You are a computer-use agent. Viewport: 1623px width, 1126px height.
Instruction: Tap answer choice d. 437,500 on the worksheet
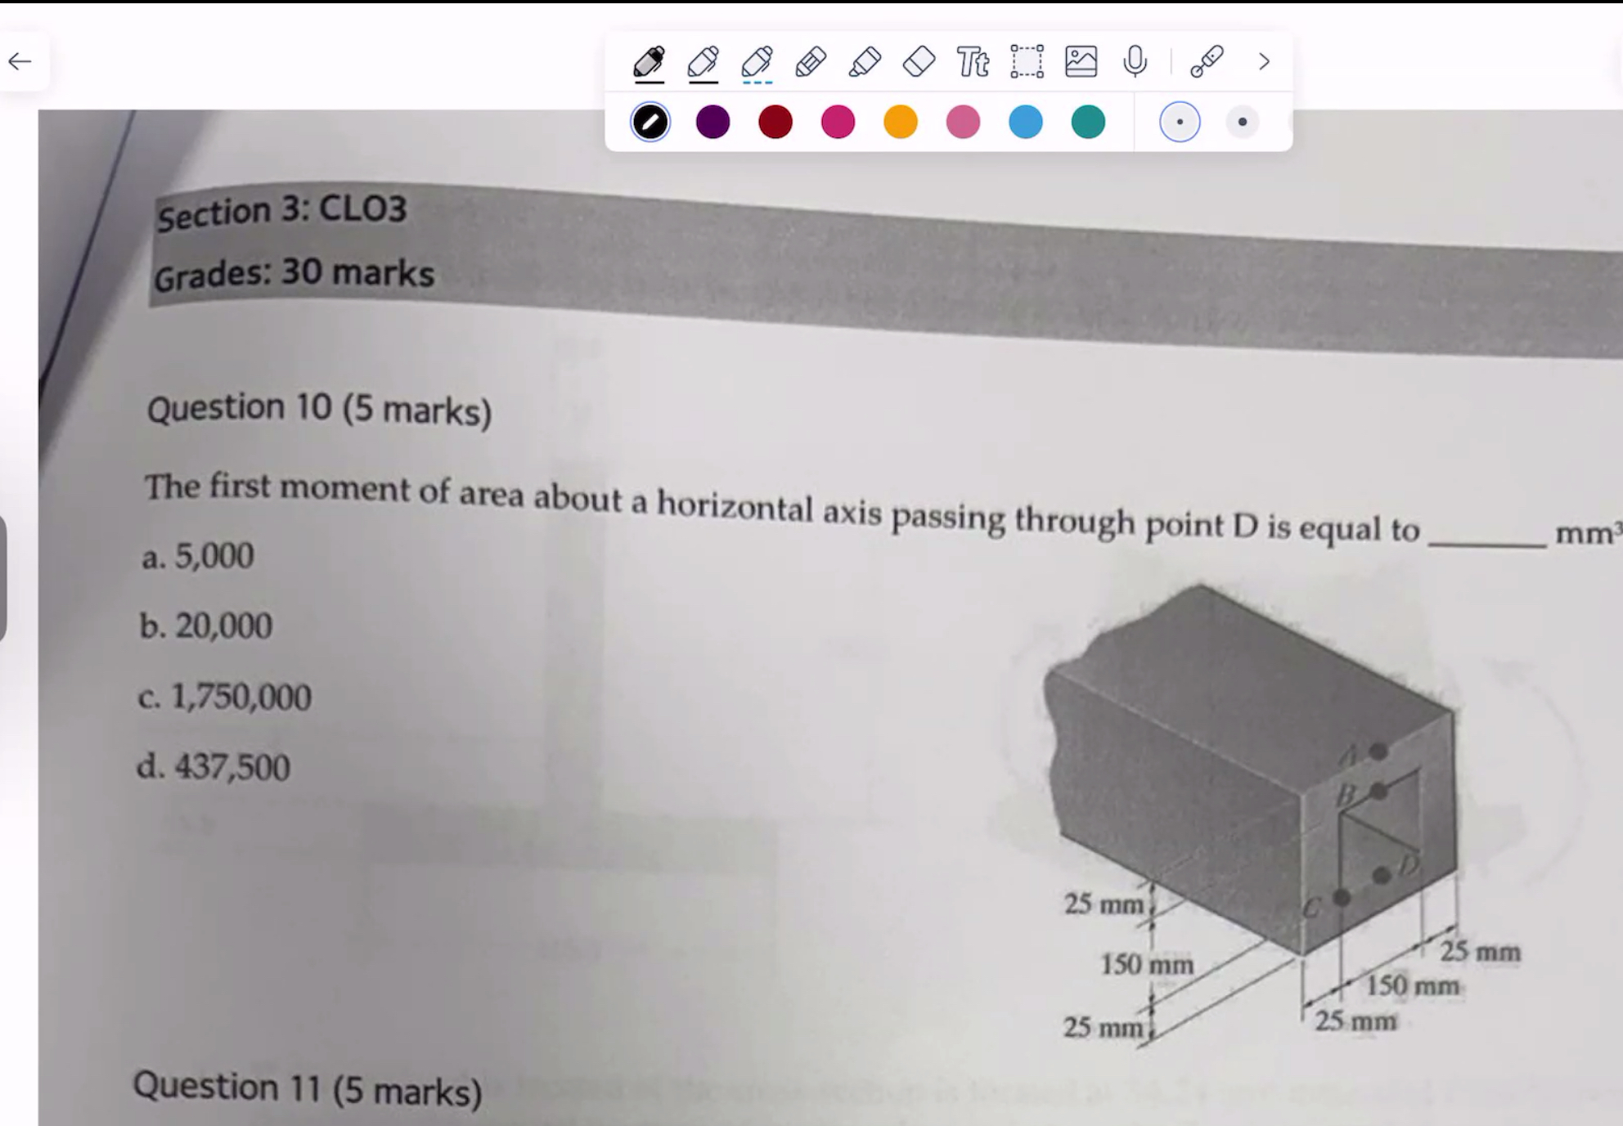(214, 766)
